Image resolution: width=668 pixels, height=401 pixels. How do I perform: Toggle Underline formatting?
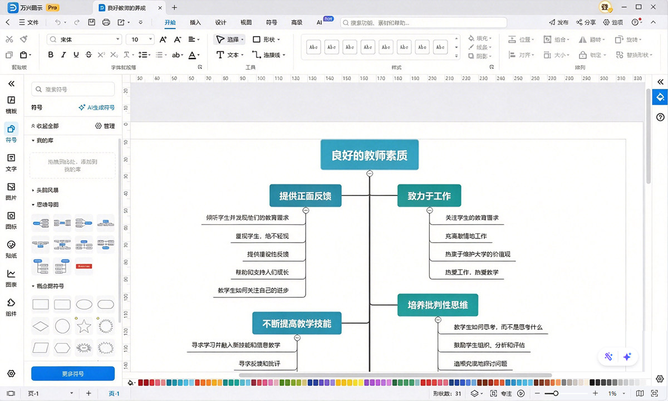76,55
